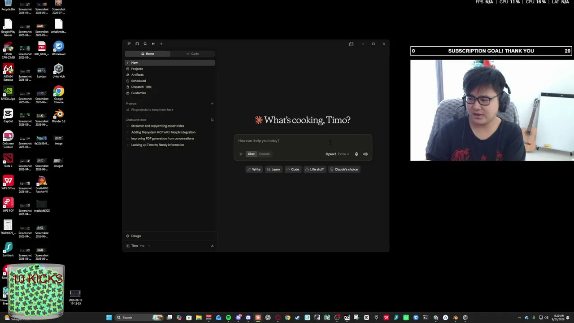
Task: Click the download icon in sidebar footer
Action: click(x=212, y=246)
